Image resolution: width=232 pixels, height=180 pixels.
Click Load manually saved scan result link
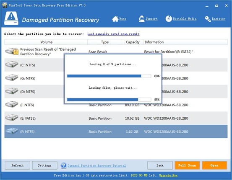click(x=113, y=34)
